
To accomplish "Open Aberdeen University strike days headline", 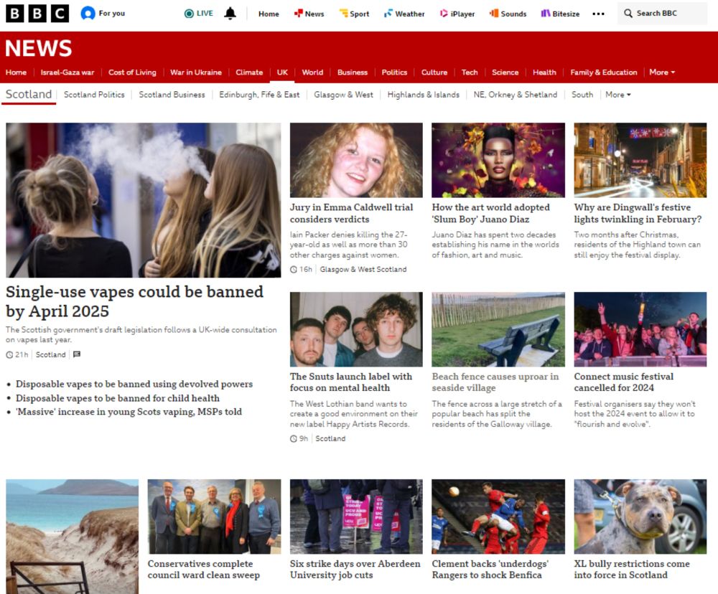I will pyautogui.click(x=355, y=570).
